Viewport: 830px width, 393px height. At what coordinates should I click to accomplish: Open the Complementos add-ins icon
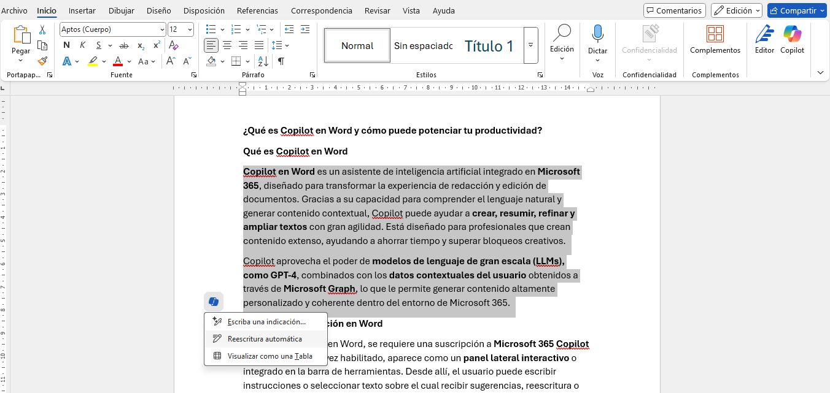(x=715, y=34)
